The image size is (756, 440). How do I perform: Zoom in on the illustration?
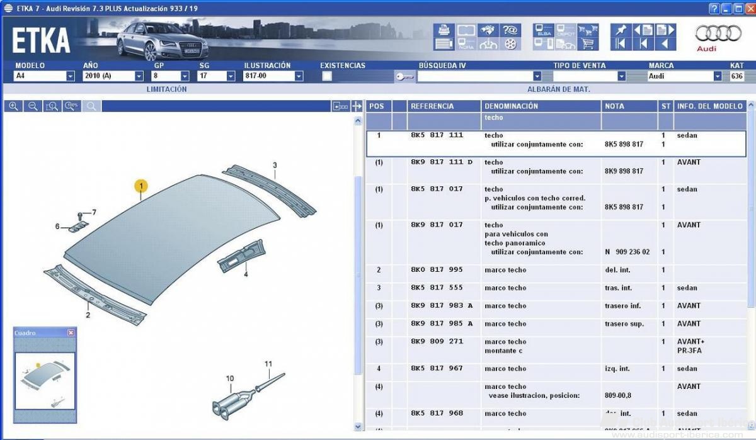13,106
